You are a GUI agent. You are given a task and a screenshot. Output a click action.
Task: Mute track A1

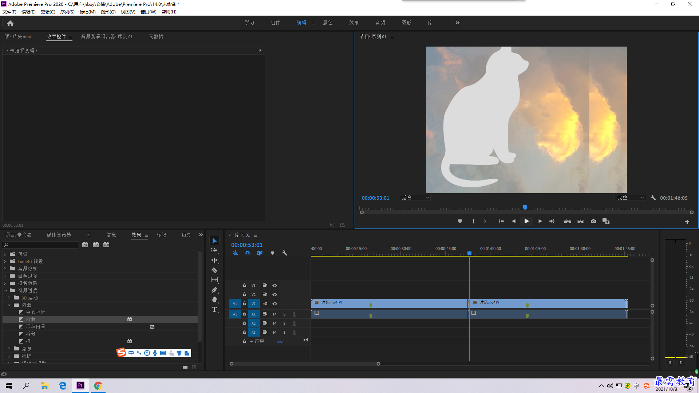point(275,314)
